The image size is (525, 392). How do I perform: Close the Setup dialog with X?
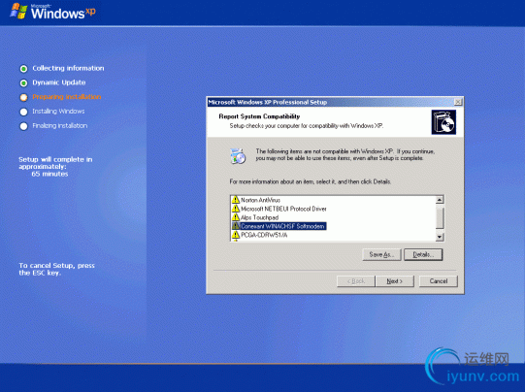click(458, 102)
